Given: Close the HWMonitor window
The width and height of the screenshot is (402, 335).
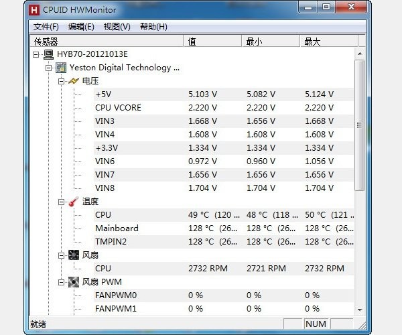Looking at the screenshot, I should tap(351, 7).
